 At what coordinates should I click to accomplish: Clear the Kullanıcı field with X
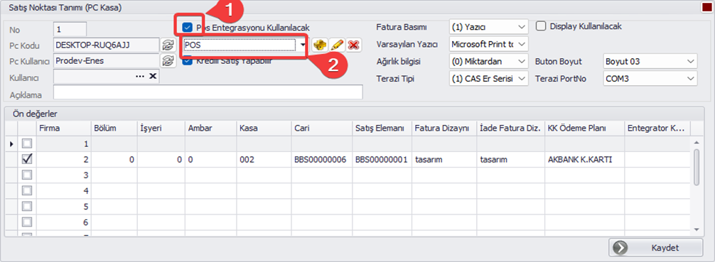tap(154, 77)
